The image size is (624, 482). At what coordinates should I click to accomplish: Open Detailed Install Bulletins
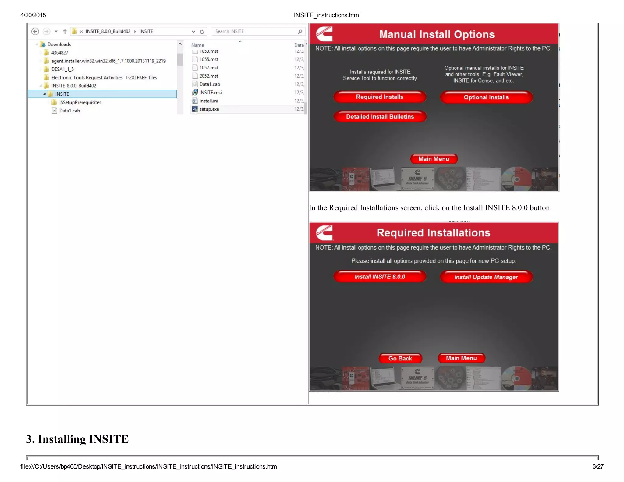pos(380,117)
